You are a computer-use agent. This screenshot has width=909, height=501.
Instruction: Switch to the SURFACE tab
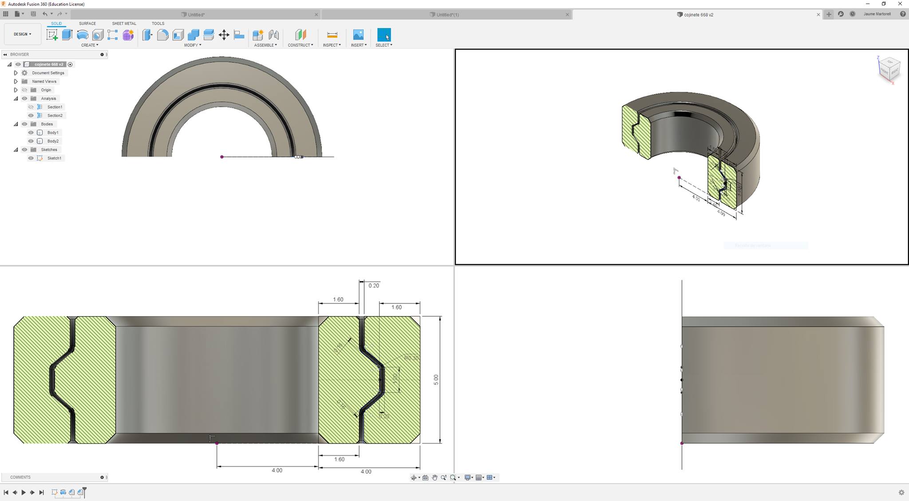coord(87,24)
